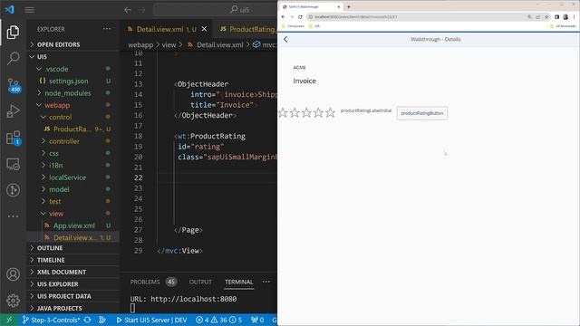
Task: Set rating to three stars
Action: tap(306, 112)
